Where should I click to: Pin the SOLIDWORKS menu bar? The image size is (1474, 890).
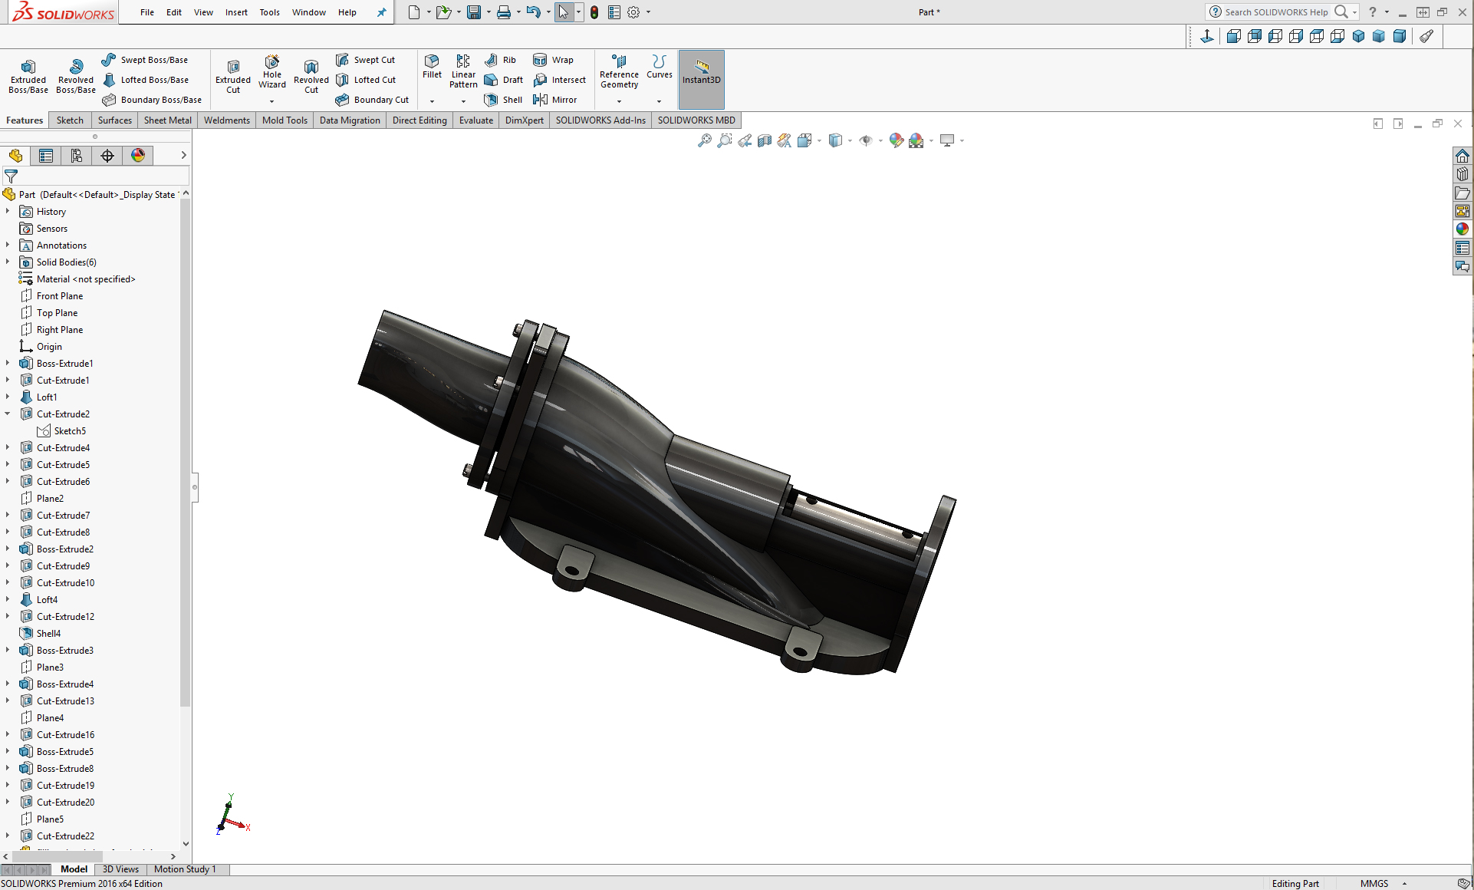tap(382, 12)
